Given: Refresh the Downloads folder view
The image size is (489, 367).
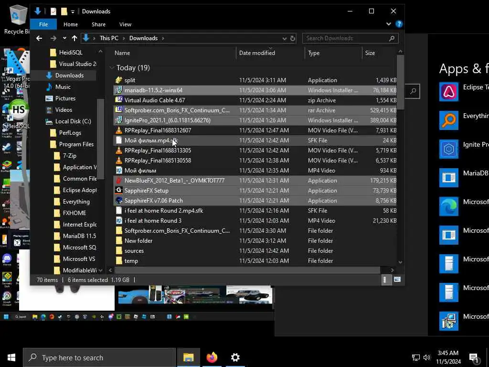Looking at the screenshot, I should (x=293, y=38).
